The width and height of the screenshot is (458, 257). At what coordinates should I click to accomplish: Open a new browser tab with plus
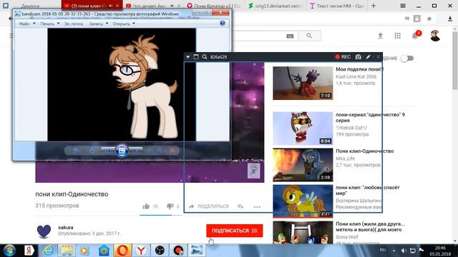pos(374,6)
